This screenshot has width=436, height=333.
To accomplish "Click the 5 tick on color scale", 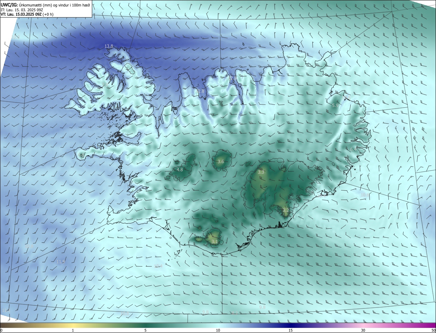I will [x=145, y=330].
